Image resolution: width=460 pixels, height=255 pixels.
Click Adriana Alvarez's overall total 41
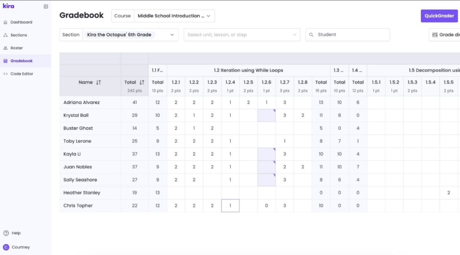[135, 103]
